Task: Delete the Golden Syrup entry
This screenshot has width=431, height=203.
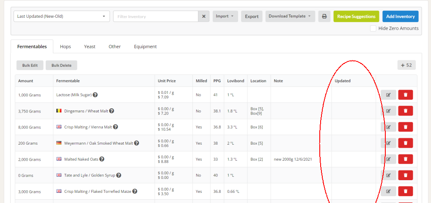Action: (x=406, y=175)
